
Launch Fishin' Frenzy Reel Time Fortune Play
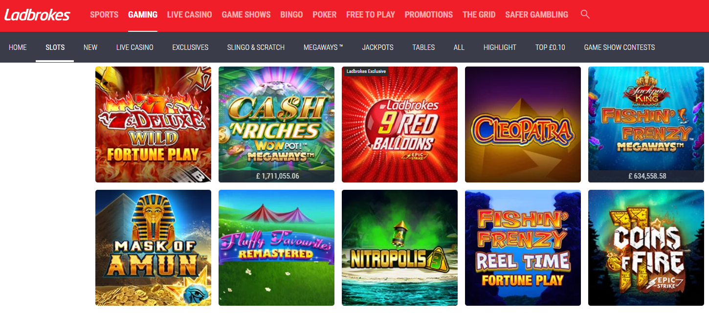[x=523, y=248]
